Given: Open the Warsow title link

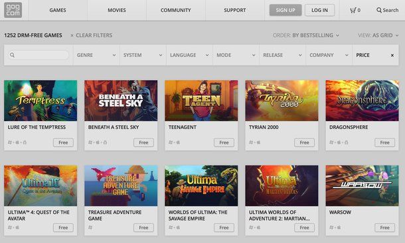Looking at the screenshot, I should click(340, 212).
